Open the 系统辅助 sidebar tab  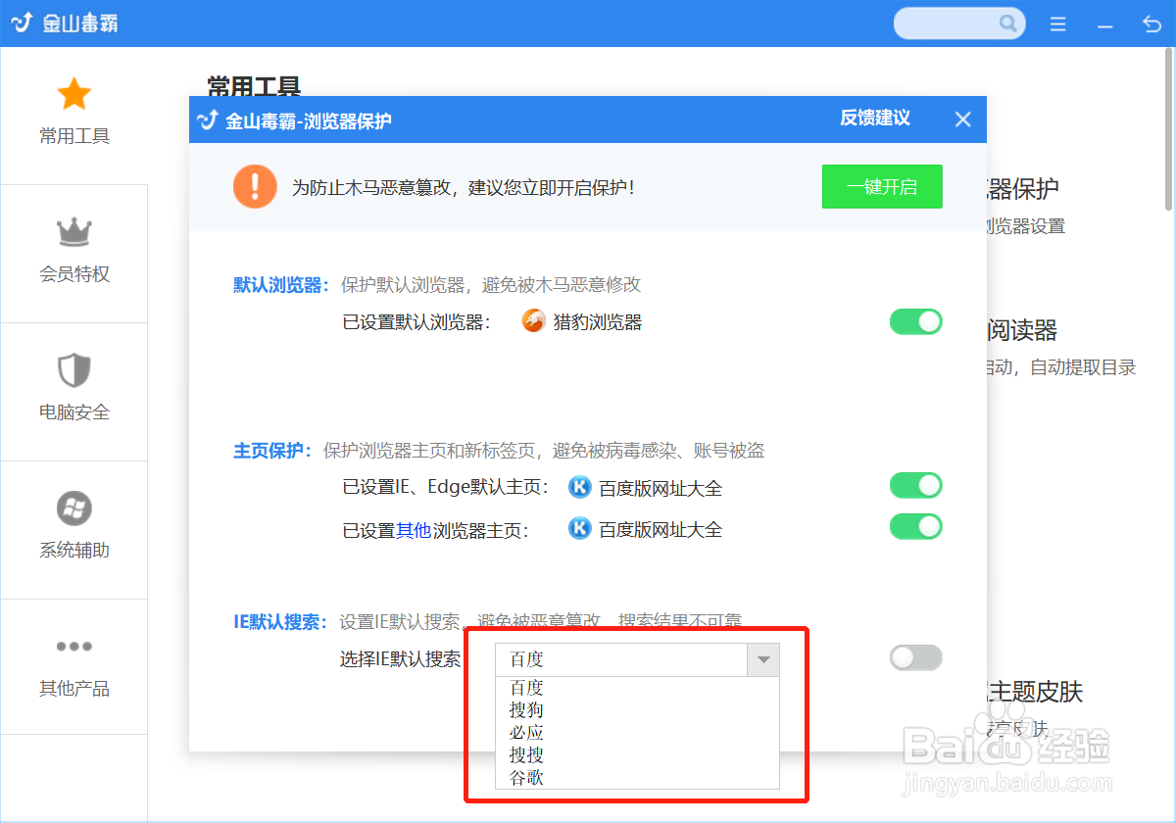coord(74,530)
